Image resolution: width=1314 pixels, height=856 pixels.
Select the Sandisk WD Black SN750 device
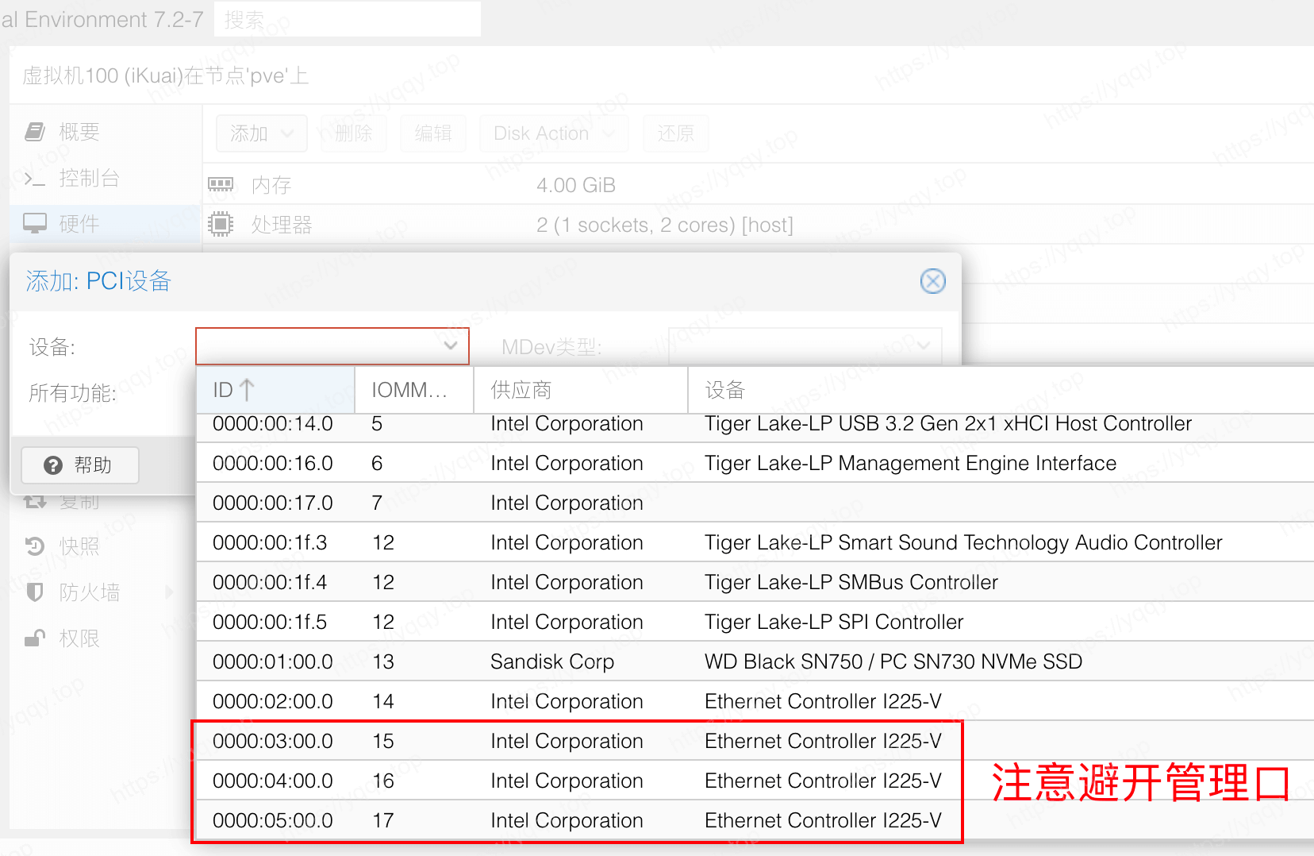tap(577, 661)
